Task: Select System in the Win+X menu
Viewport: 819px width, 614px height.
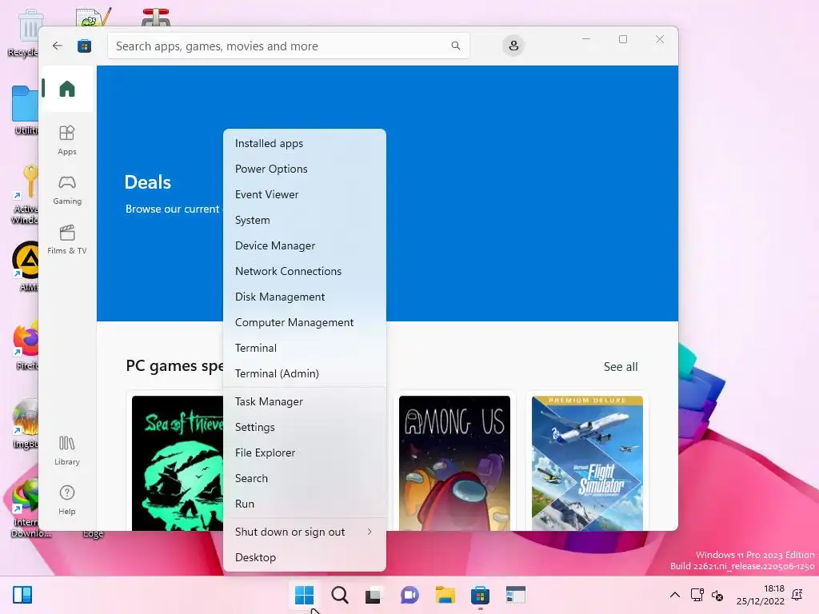Action: tap(305, 220)
